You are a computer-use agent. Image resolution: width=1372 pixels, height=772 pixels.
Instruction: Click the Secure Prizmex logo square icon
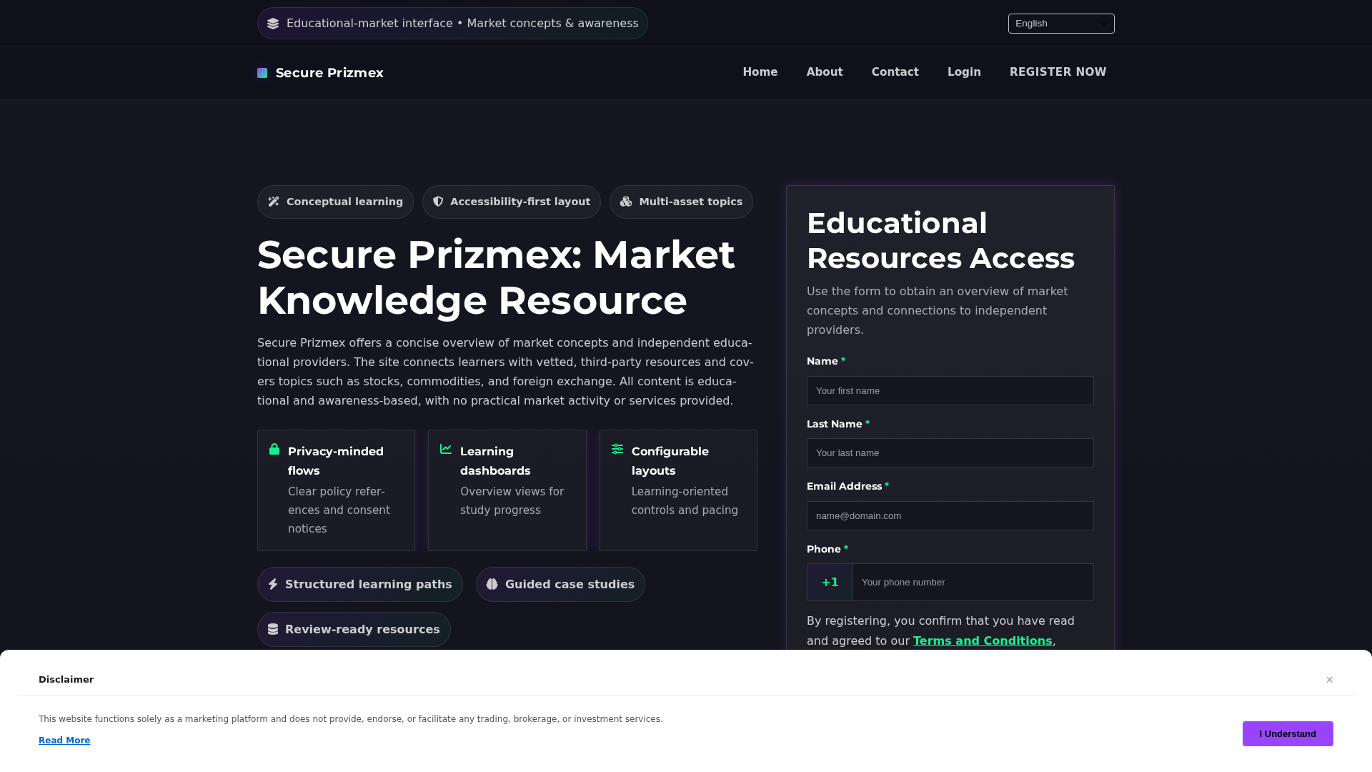[262, 73]
